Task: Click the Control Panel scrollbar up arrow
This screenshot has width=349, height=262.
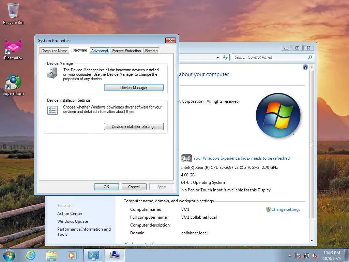Action: (x=312, y=67)
